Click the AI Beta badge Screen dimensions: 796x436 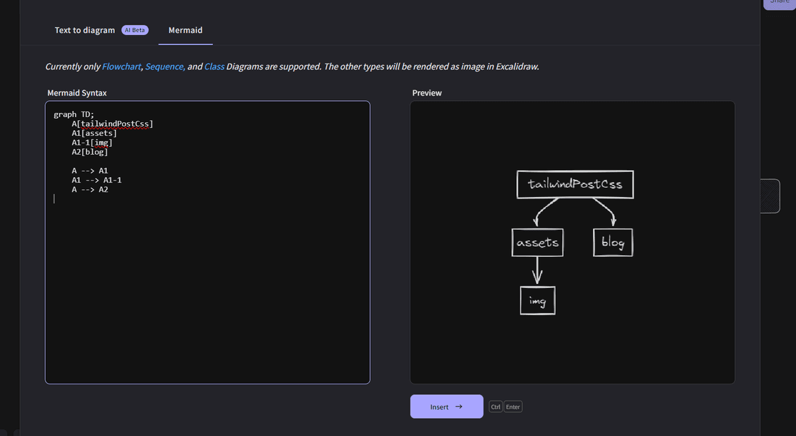tap(135, 30)
